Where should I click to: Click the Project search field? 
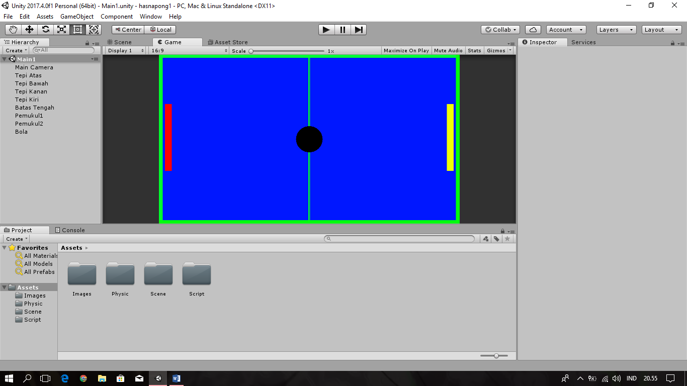click(x=399, y=239)
